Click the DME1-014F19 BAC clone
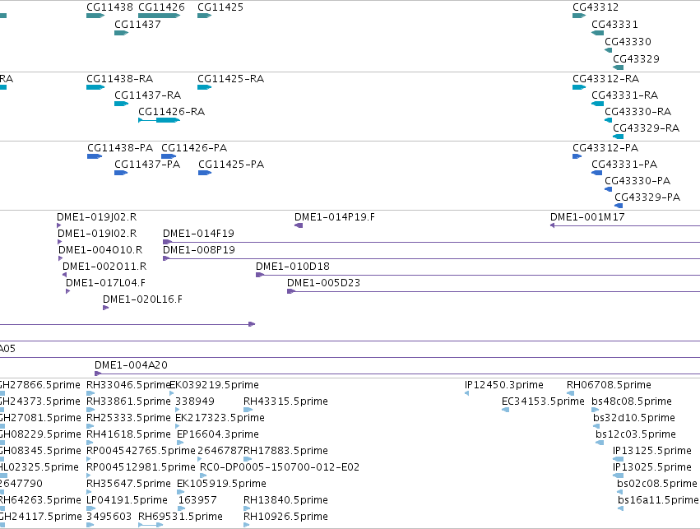Image resolution: width=700 pixels, height=529 pixels. tap(431, 242)
